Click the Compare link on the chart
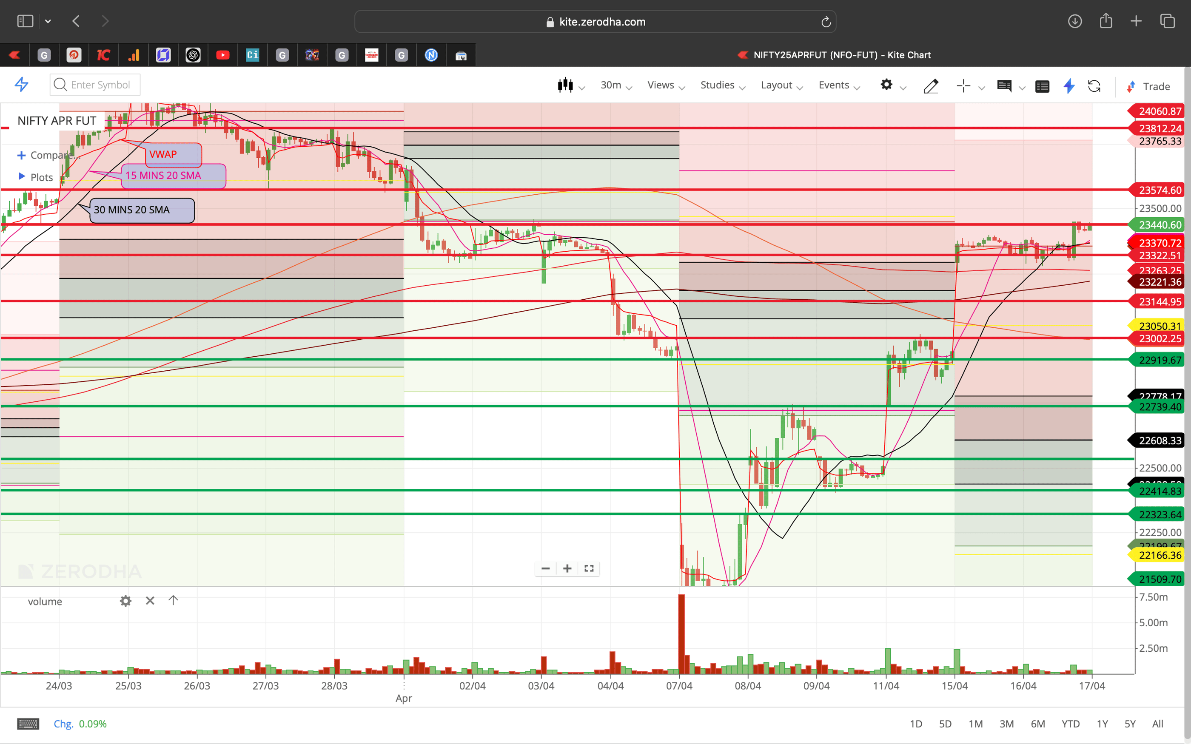1191x744 pixels. click(51, 155)
